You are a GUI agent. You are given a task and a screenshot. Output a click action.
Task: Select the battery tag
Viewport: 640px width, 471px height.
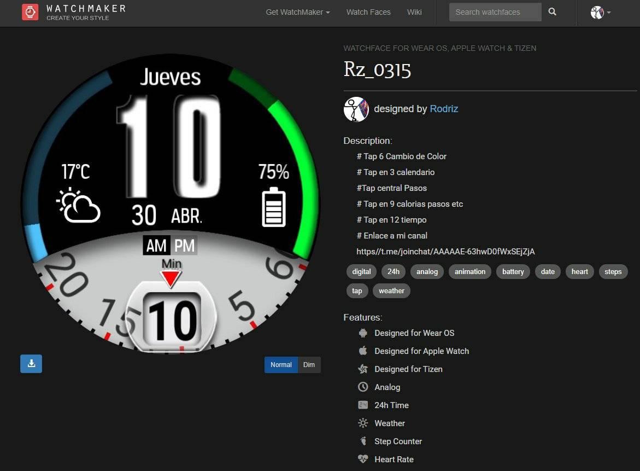513,272
